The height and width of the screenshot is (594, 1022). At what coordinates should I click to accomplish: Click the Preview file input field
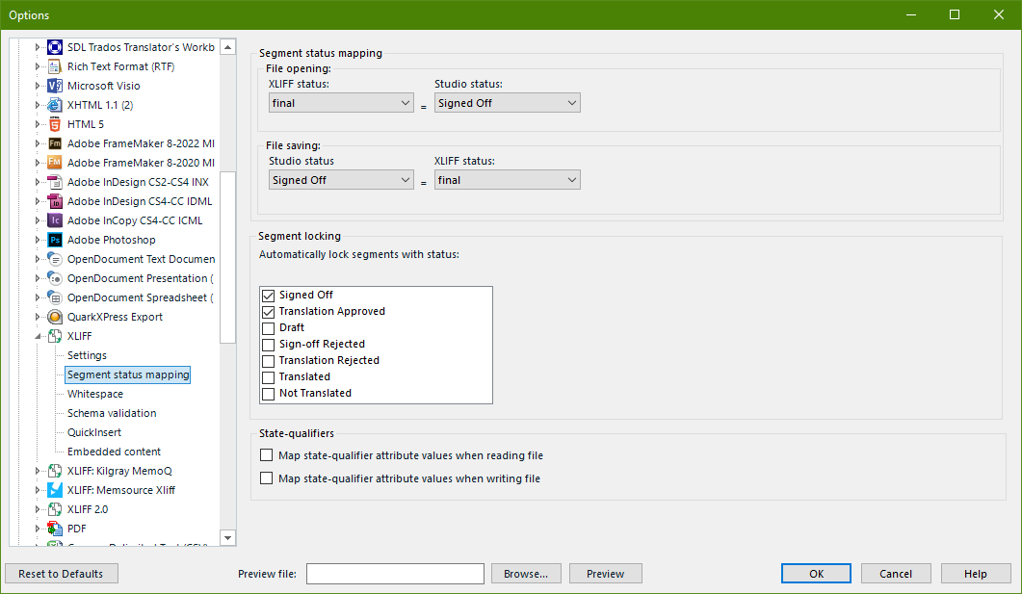[395, 574]
